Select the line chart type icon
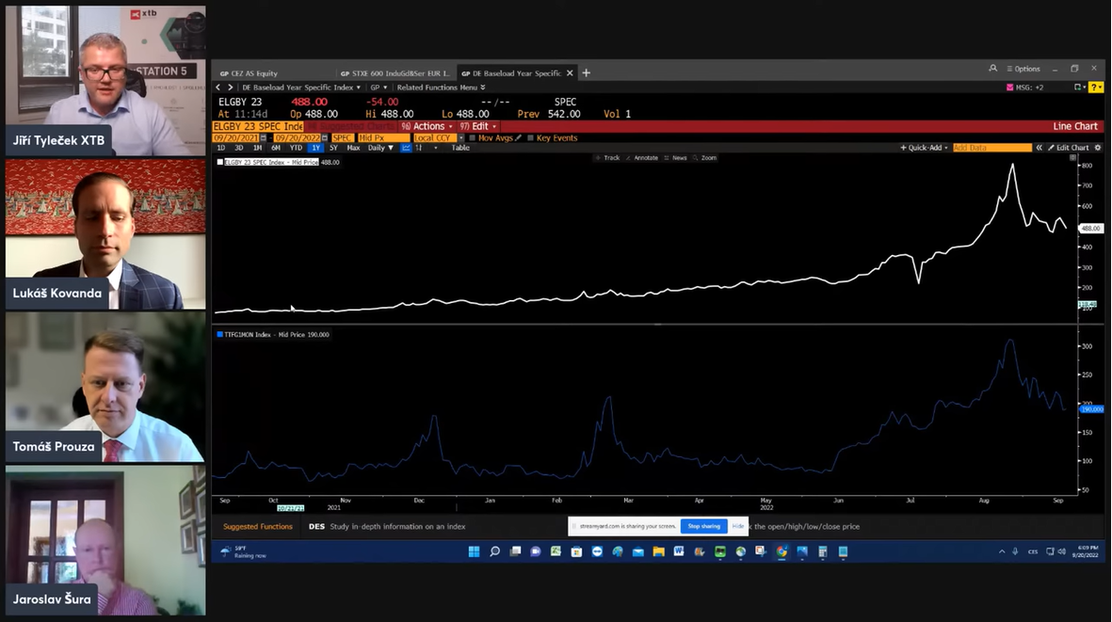 coord(404,148)
